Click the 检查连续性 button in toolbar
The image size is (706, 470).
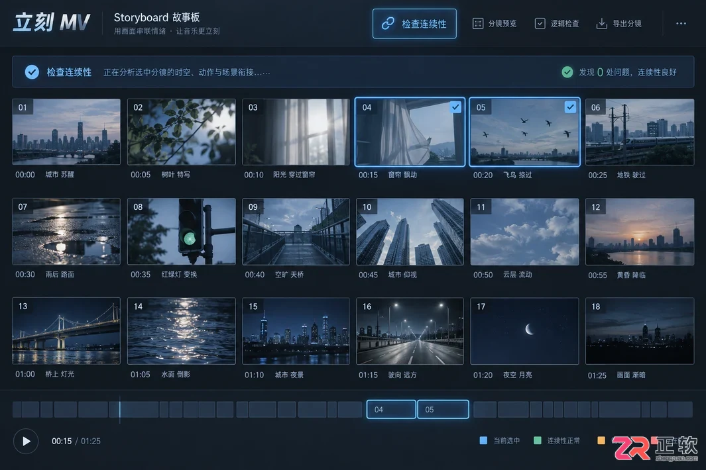414,23
